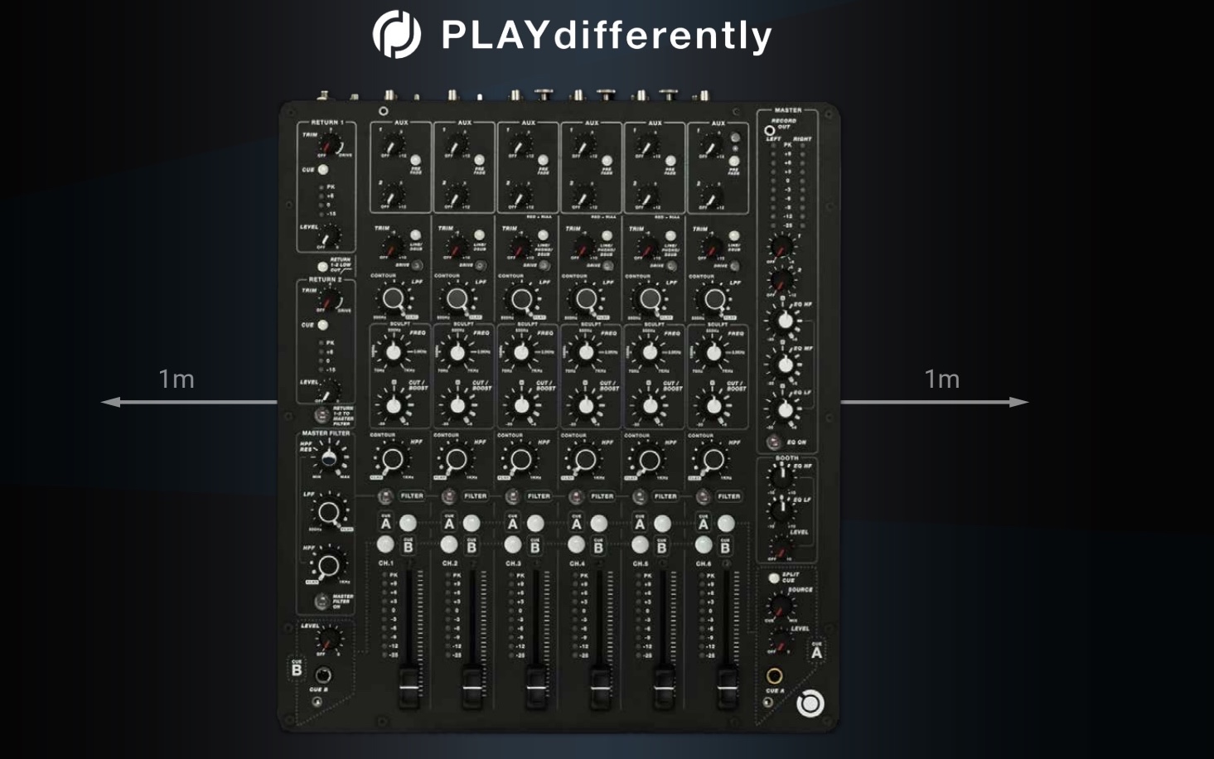Click the CH.2 volume fader
Image resolution: width=1214 pixels, height=759 pixels.
coord(472,686)
